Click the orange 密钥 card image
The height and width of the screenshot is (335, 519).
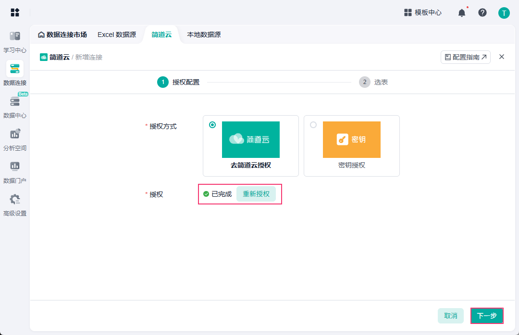[351, 140]
